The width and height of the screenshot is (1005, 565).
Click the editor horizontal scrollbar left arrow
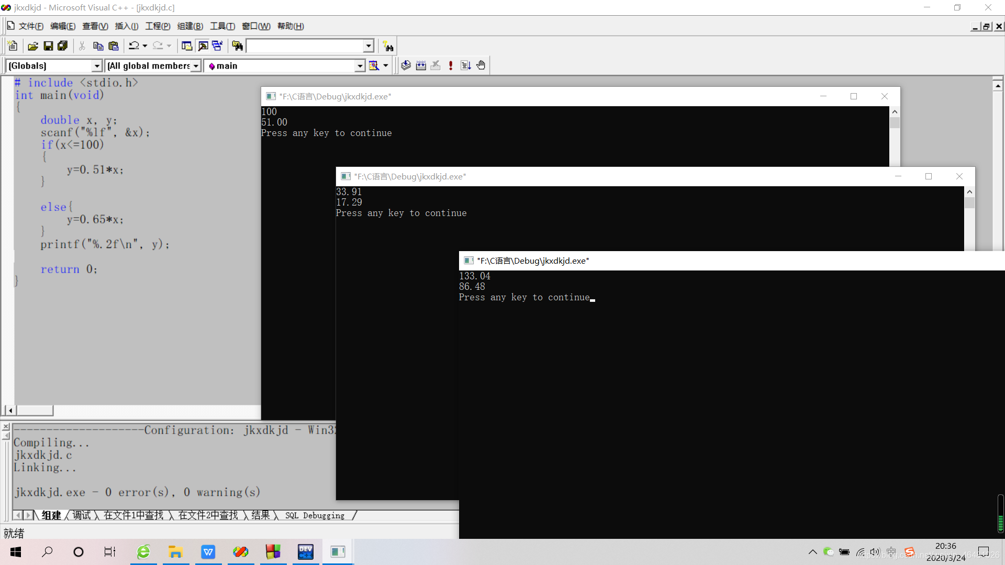pyautogui.click(x=10, y=411)
